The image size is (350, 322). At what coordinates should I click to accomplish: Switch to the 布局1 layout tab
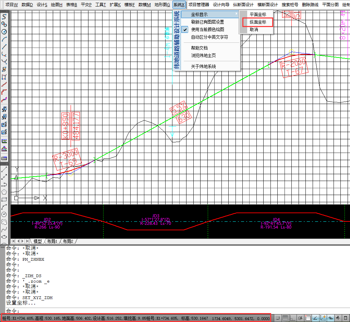52,241
